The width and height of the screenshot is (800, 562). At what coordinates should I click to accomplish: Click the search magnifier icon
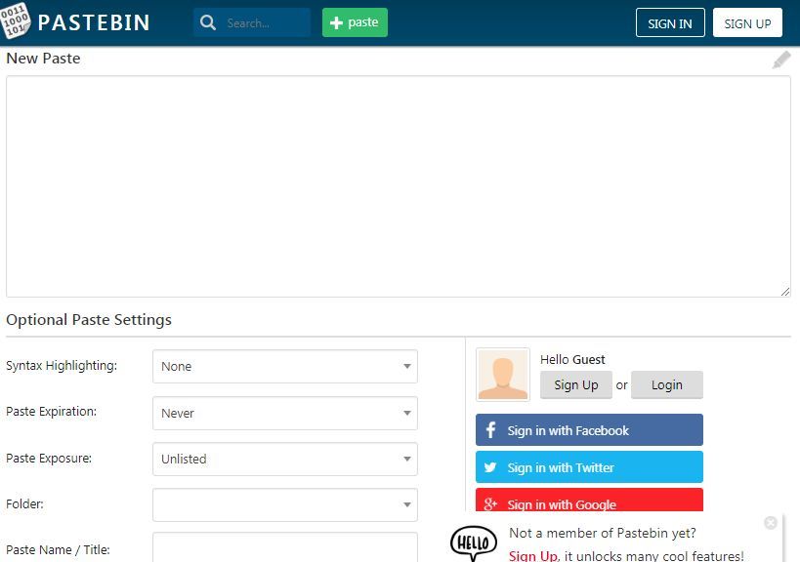click(x=208, y=22)
